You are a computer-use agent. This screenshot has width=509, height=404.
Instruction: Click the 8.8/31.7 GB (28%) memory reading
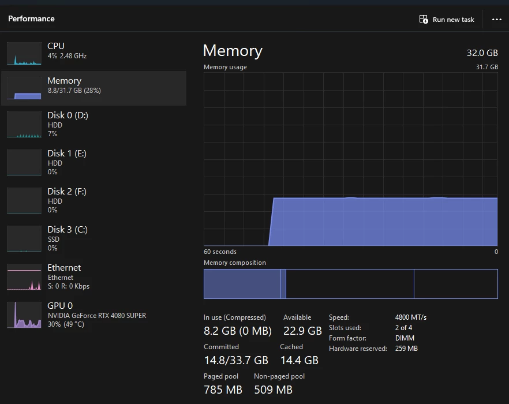pos(74,91)
